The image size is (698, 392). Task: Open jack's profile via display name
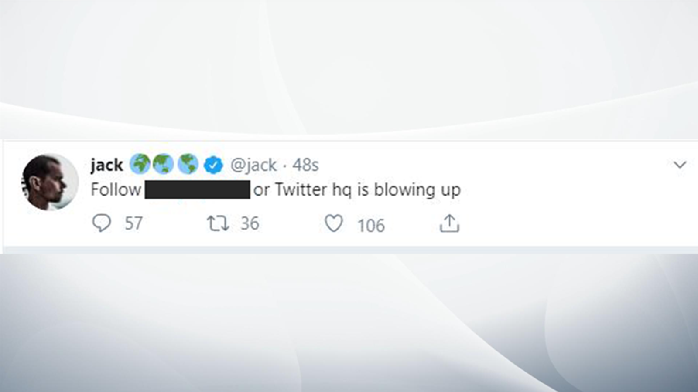(x=106, y=165)
